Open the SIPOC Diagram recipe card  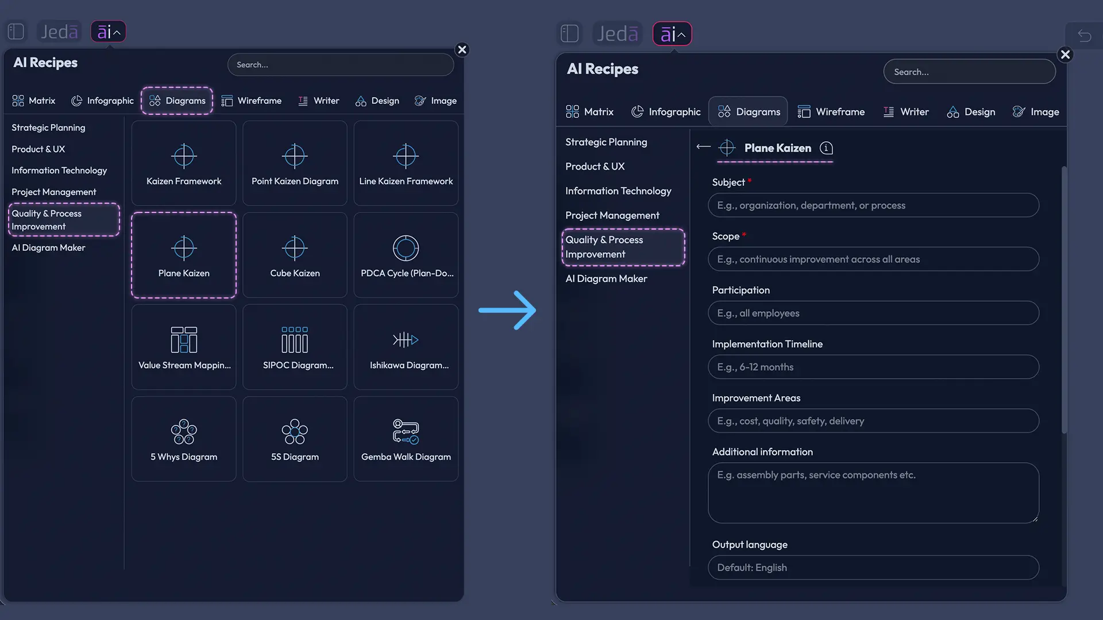tap(295, 347)
